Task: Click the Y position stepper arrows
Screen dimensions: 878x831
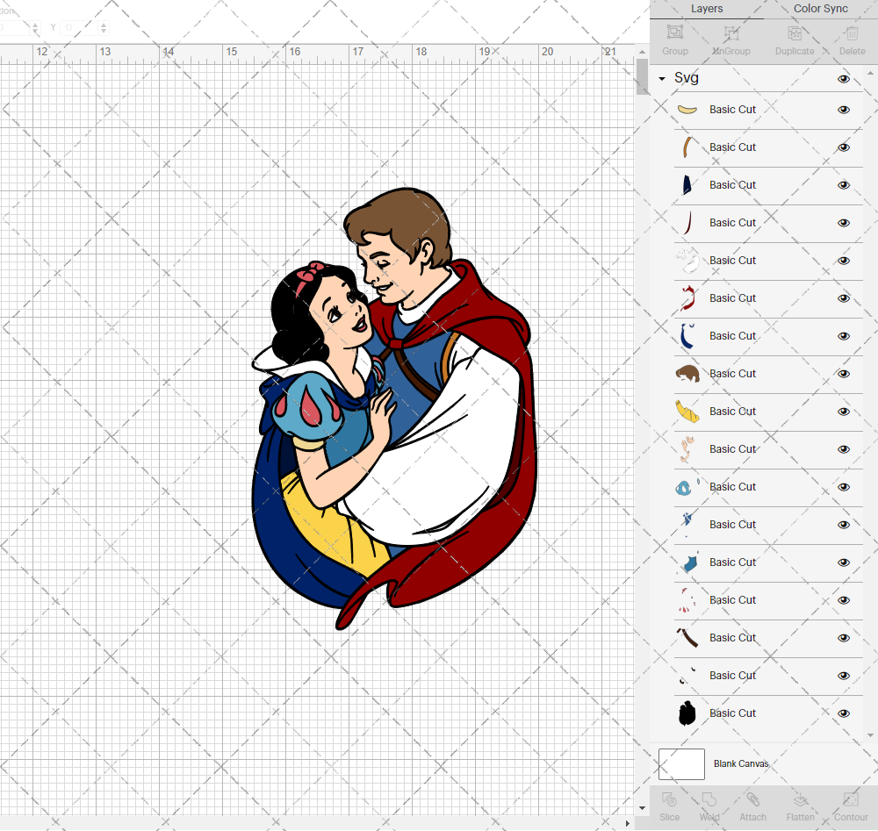Action: (x=104, y=27)
